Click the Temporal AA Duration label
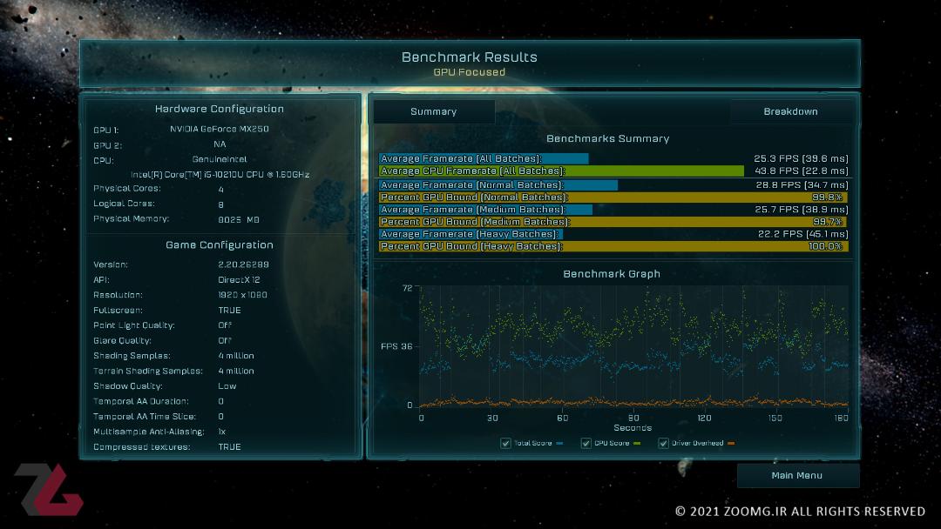 141,401
